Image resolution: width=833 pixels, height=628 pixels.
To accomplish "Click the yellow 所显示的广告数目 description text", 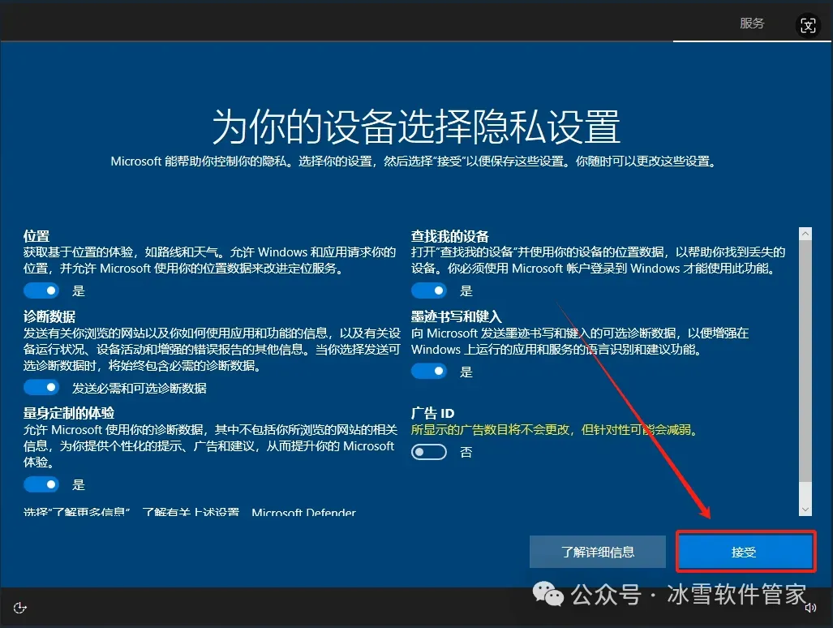I will click(x=554, y=429).
